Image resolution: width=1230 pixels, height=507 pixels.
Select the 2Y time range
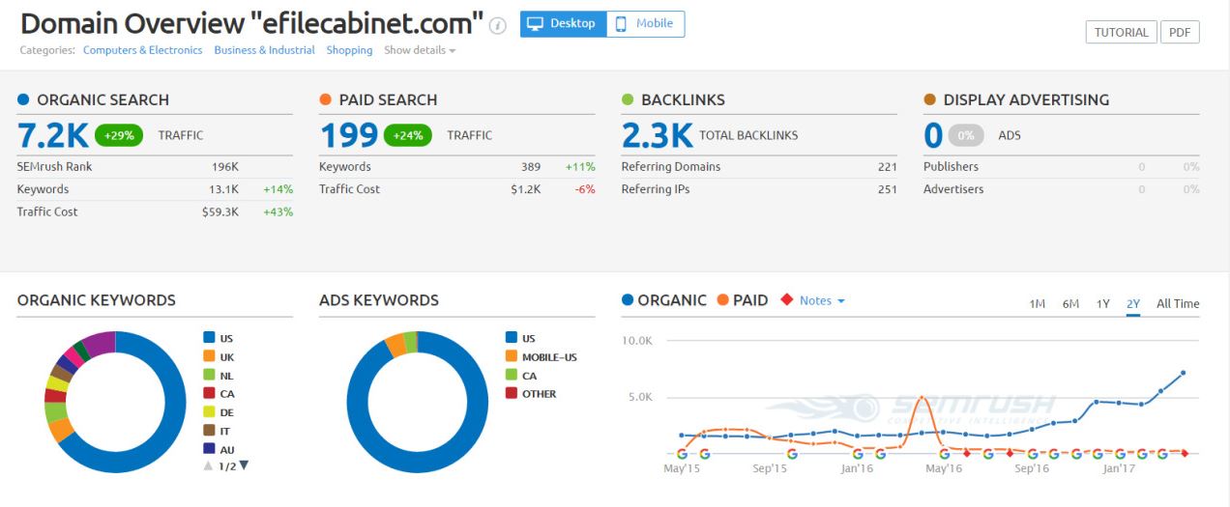tap(1133, 303)
